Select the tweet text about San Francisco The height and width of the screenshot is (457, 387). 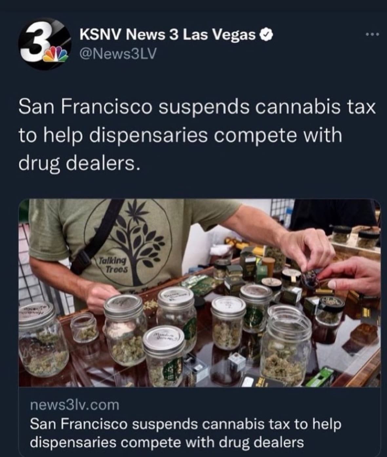197,135
